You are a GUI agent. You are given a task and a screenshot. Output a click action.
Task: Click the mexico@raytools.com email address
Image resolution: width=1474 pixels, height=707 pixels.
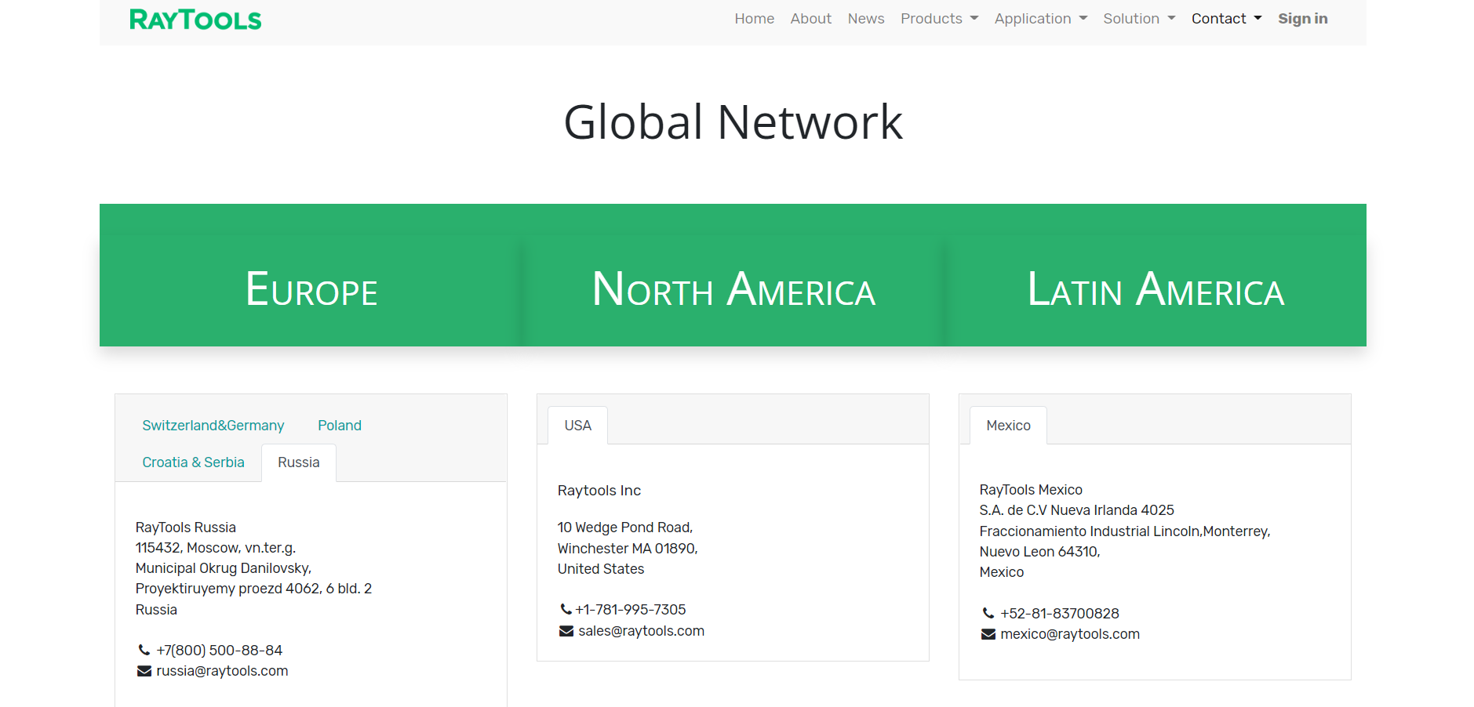pyautogui.click(x=1070, y=634)
